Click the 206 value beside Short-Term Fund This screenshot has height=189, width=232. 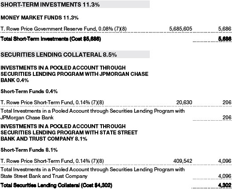click(x=227, y=102)
